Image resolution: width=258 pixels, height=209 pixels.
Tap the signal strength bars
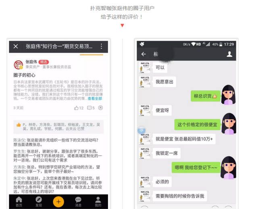click(208, 44)
